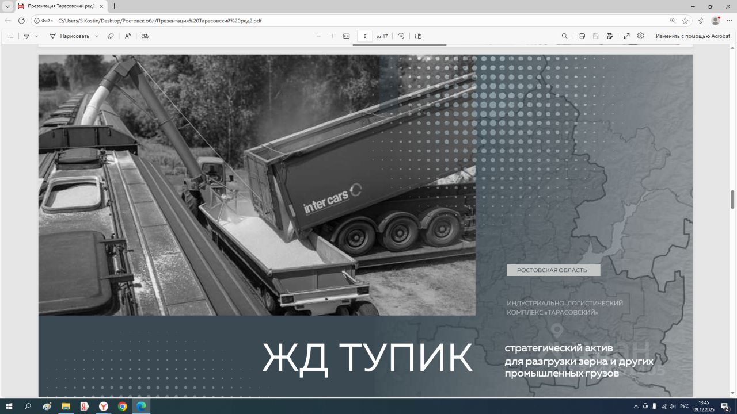The height and width of the screenshot is (414, 737).
Task: Select the Презентация Тарасовский ред2 tab
Action: [60, 6]
